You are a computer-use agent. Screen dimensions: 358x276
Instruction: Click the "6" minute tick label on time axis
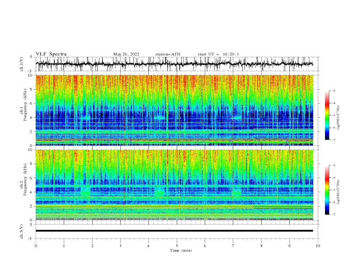[x=205, y=246]
